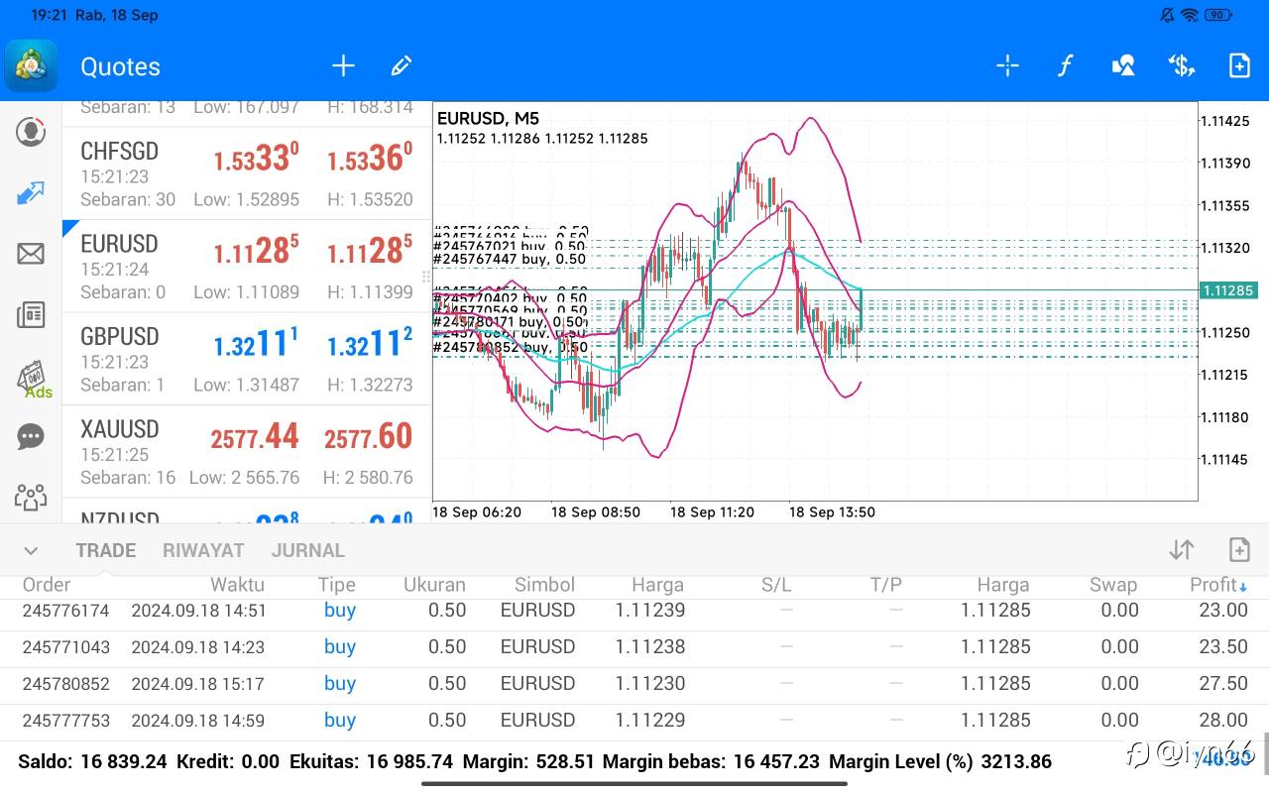
Task: Tap the new order icon in top bar
Action: click(x=1239, y=66)
